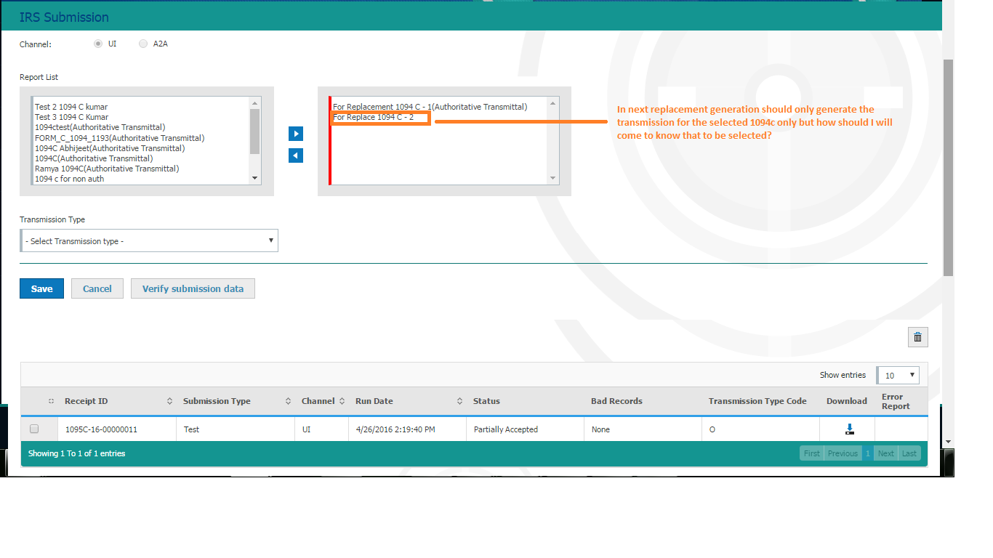Select the A2A channel radio button

click(143, 44)
